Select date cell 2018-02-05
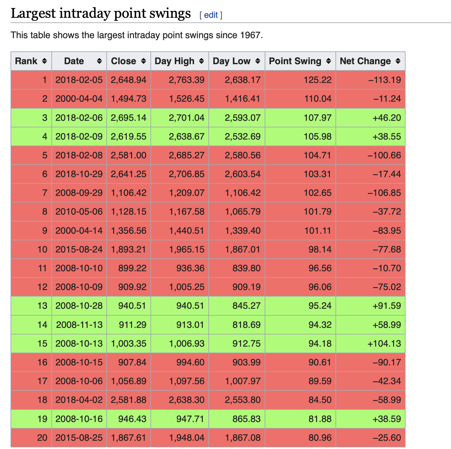 point(79,80)
